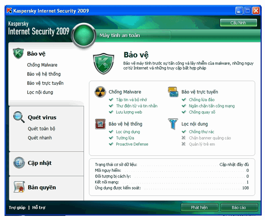Image resolution: width=265 pixels, height=220 pixels.
Task: Open the Chống lừa đảo link
Action: (x=202, y=100)
